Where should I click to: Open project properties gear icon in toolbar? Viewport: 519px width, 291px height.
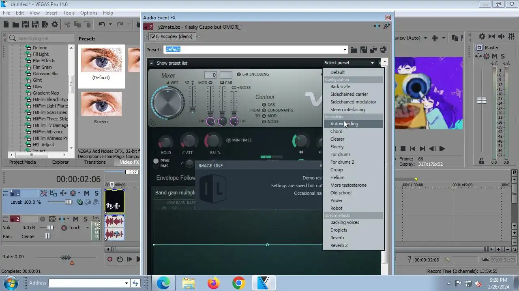click(x=55, y=25)
